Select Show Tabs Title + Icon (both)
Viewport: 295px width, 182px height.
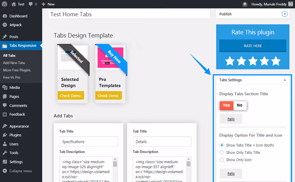[222, 145]
